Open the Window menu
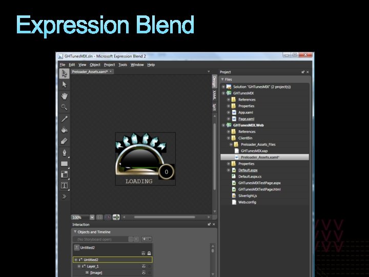 coord(137,65)
